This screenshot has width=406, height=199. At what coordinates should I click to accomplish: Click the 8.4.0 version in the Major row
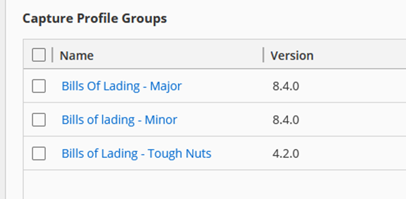pos(286,86)
